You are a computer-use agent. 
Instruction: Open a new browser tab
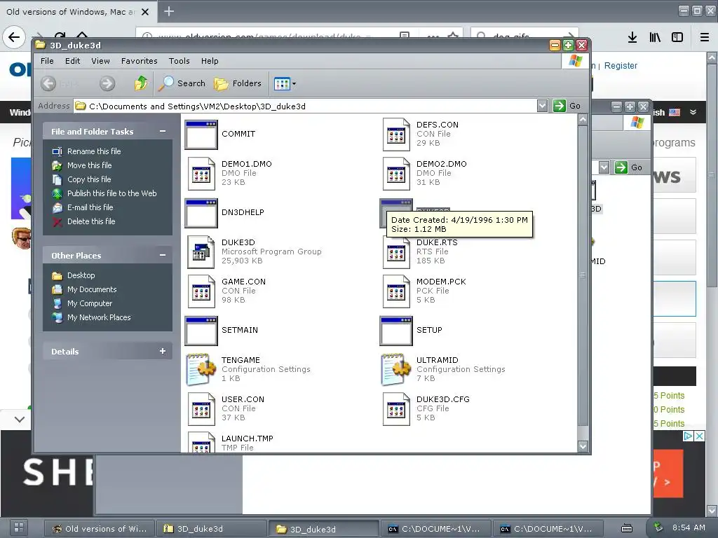169,11
